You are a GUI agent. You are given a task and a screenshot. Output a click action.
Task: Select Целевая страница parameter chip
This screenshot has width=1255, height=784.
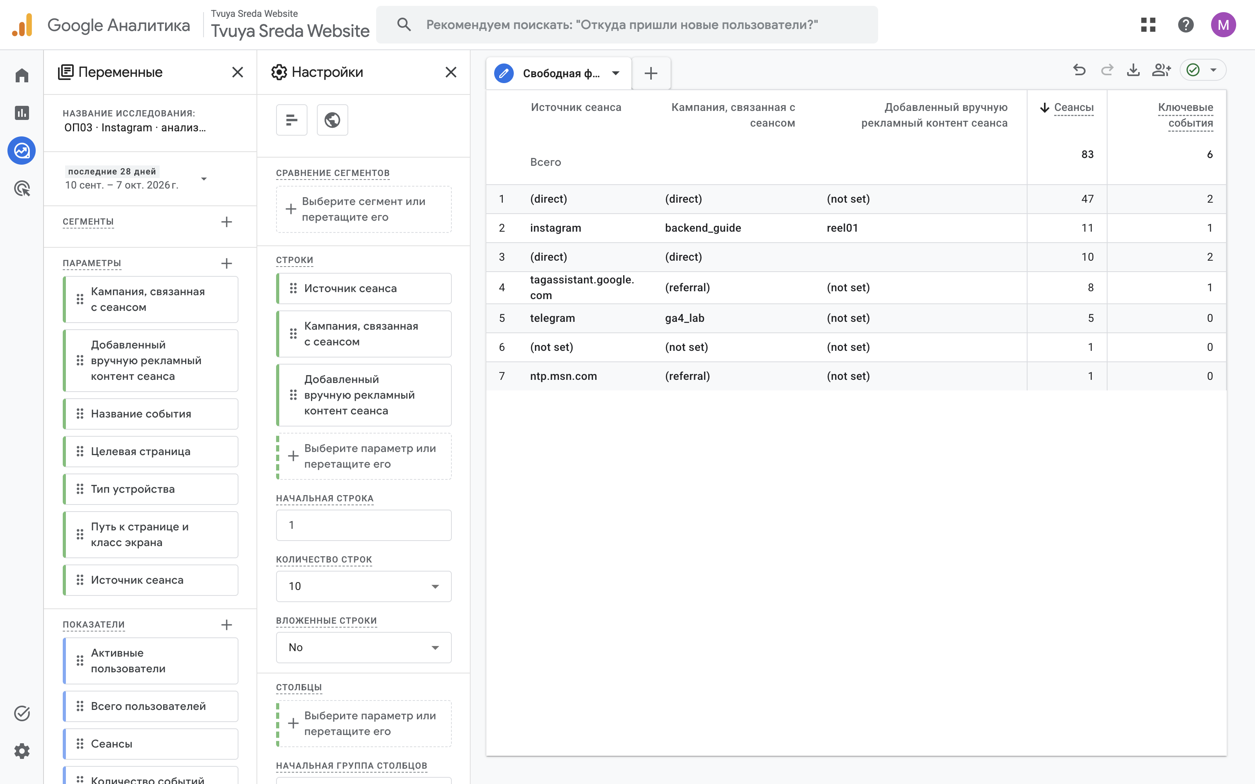click(x=150, y=452)
